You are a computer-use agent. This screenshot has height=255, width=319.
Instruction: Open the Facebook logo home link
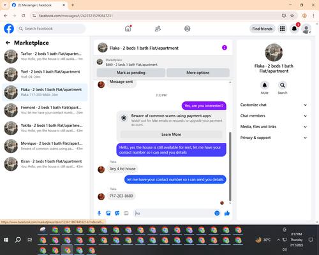click(9, 29)
